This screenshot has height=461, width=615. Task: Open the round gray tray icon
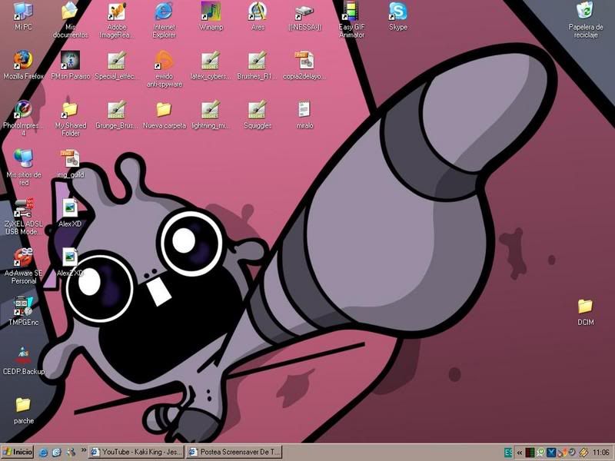[572, 453]
